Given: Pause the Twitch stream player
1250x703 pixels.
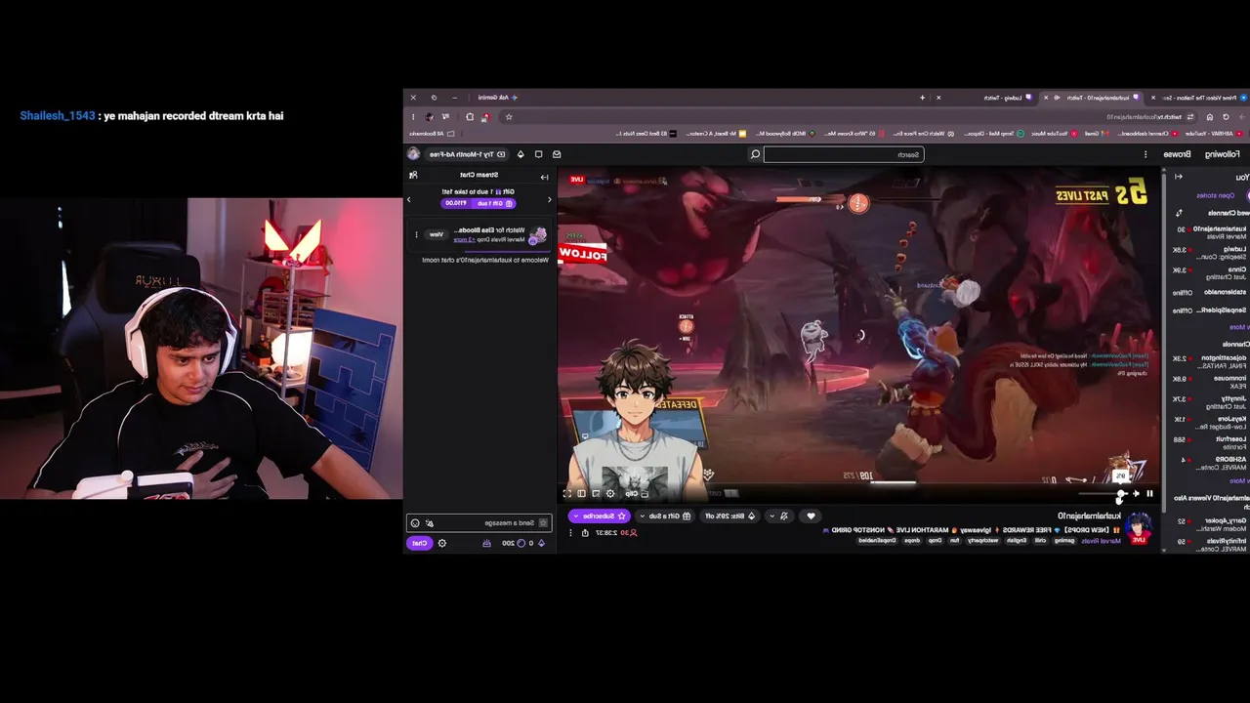Looking at the screenshot, I should 1149,493.
